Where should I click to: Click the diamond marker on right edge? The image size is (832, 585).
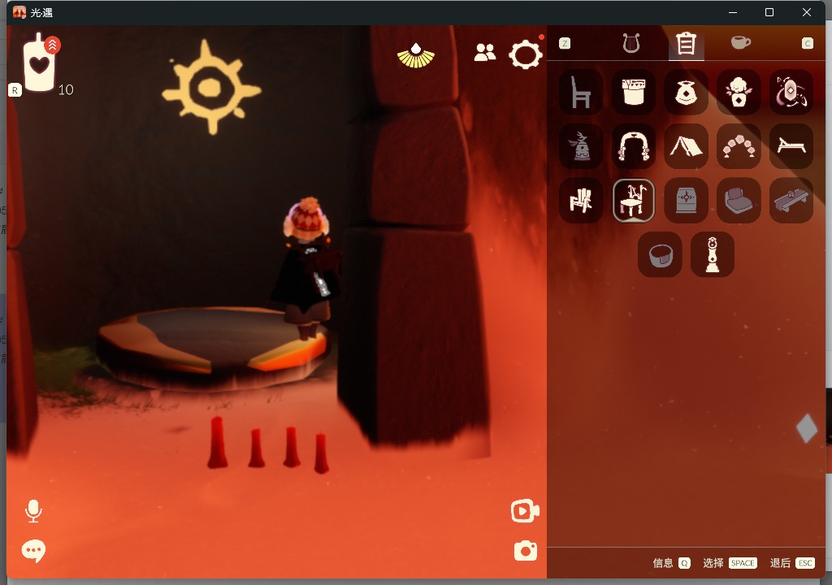(x=807, y=428)
